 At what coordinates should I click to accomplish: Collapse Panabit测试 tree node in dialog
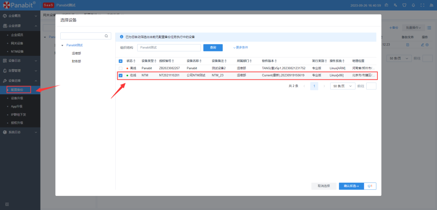(63, 45)
